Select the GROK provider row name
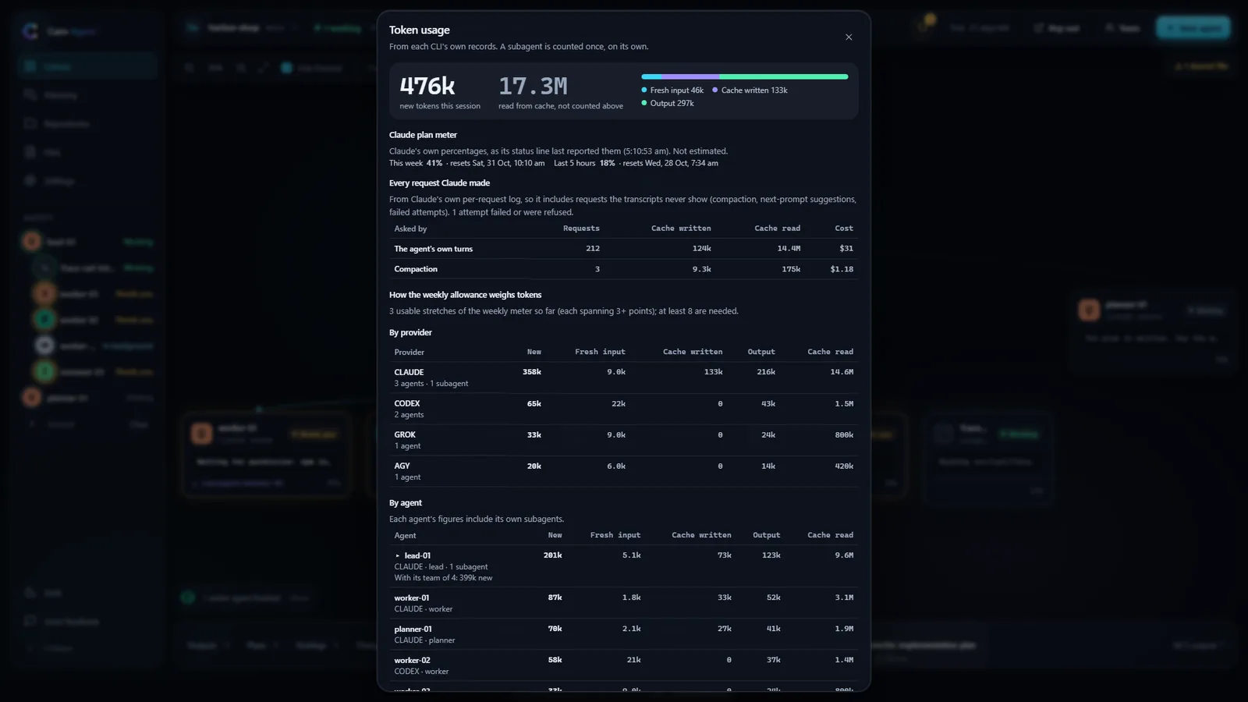This screenshot has width=1248, height=702. point(405,434)
